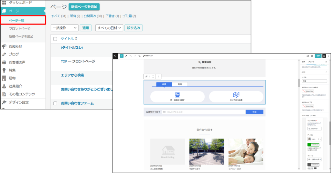The image size is (331, 173).
Task: Open the block options three-dot menu
Action: [158, 76]
